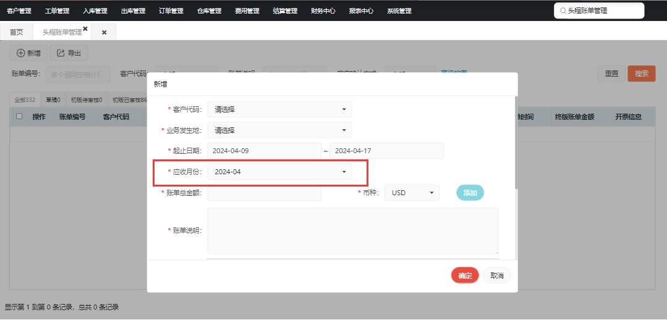This screenshot has width=667, height=320.
Task: Select the 初版待审核0 status tab
Action: [87, 100]
